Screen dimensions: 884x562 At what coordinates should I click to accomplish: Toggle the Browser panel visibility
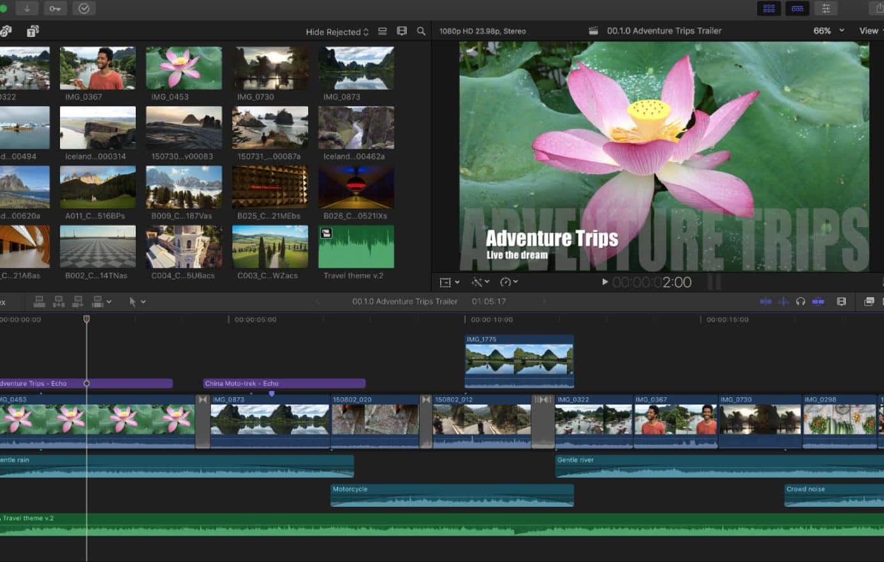[769, 8]
